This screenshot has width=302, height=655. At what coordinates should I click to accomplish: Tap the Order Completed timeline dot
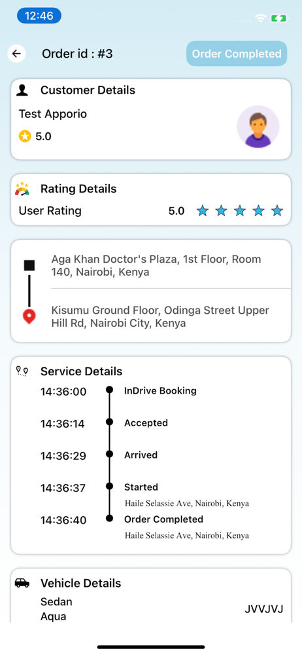pos(110,518)
